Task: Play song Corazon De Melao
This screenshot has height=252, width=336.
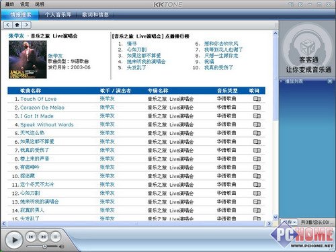Action: coord(42,108)
